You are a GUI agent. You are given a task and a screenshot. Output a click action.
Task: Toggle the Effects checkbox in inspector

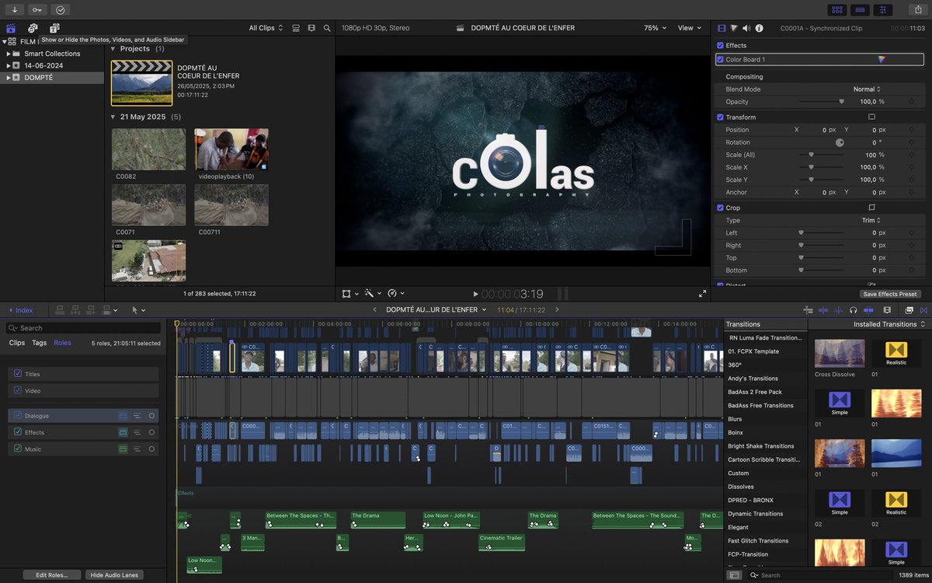(720, 46)
